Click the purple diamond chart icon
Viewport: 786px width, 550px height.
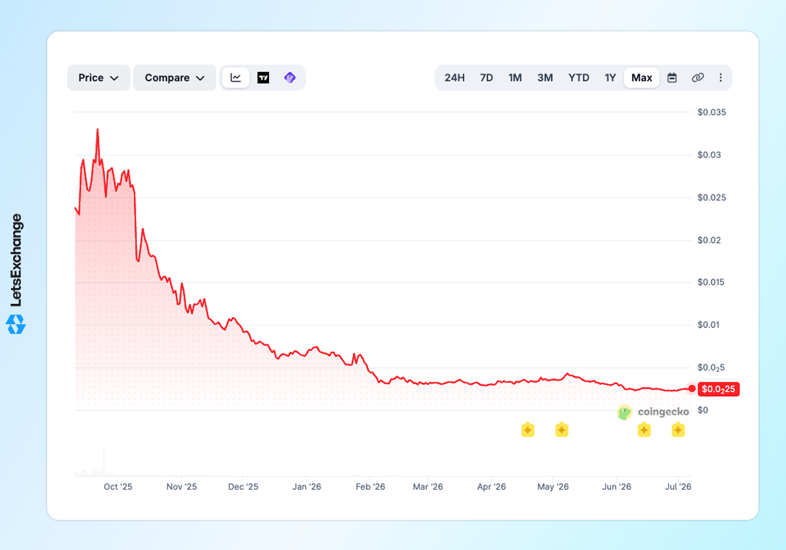pyautogui.click(x=290, y=78)
